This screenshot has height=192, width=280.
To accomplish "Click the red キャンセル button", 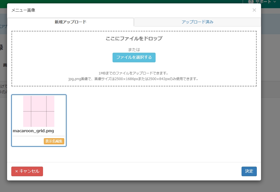I will click(27, 171).
